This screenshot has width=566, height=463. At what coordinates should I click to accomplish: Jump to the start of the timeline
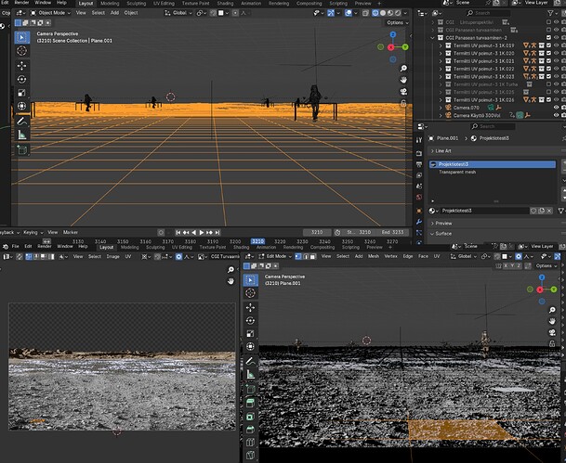(x=178, y=233)
